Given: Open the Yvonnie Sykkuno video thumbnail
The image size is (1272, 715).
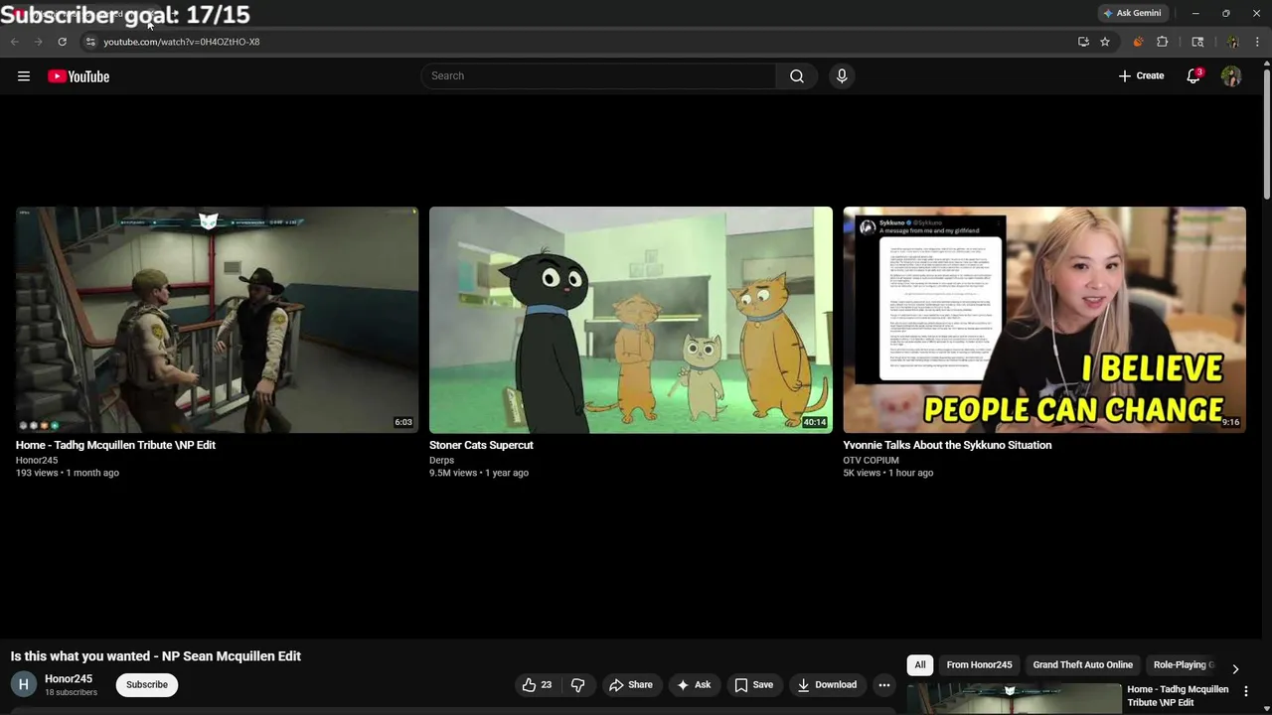Looking at the screenshot, I should (1044, 320).
